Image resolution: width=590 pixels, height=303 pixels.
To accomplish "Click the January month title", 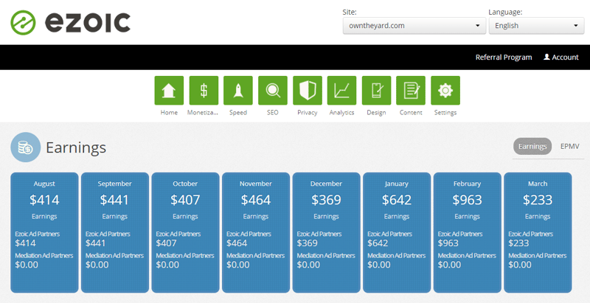I will (397, 184).
